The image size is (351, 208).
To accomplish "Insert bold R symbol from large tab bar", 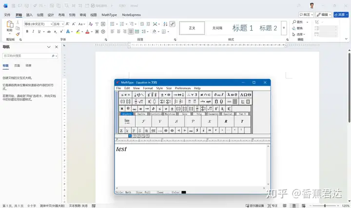I will point(226,121).
